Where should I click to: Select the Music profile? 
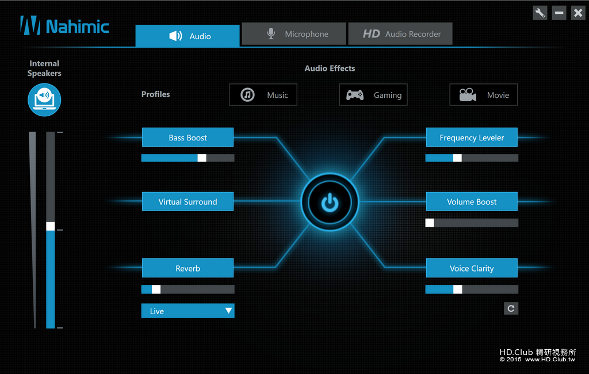tap(263, 95)
